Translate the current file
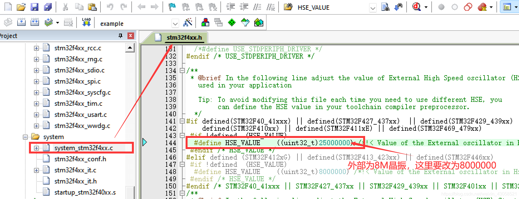Viewport: 519px width, 199px height. pos(8,22)
